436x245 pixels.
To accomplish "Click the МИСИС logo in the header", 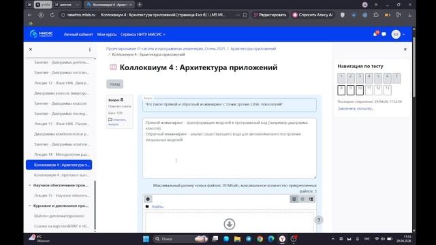I will tap(41, 34).
